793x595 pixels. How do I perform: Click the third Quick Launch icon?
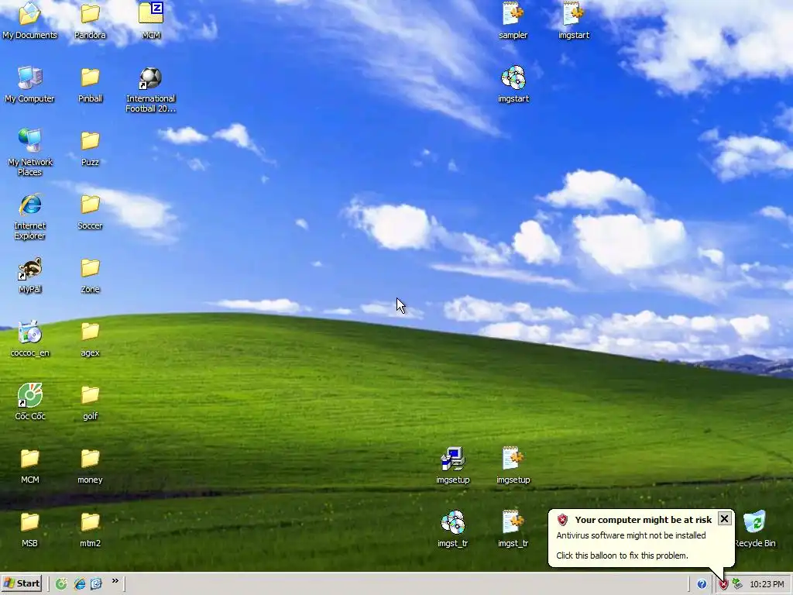coord(96,584)
